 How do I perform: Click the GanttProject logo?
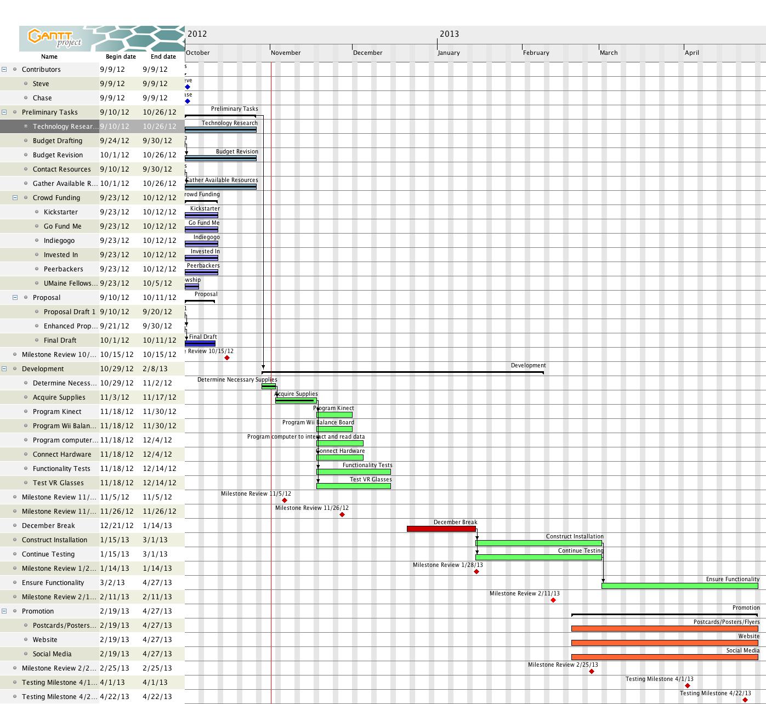click(52, 37)
